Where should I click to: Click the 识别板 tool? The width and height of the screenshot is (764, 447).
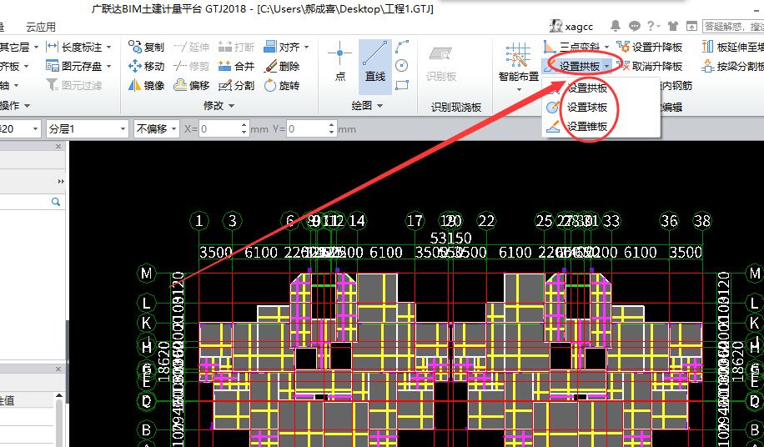pyautogui.click(x=441, y=63)
